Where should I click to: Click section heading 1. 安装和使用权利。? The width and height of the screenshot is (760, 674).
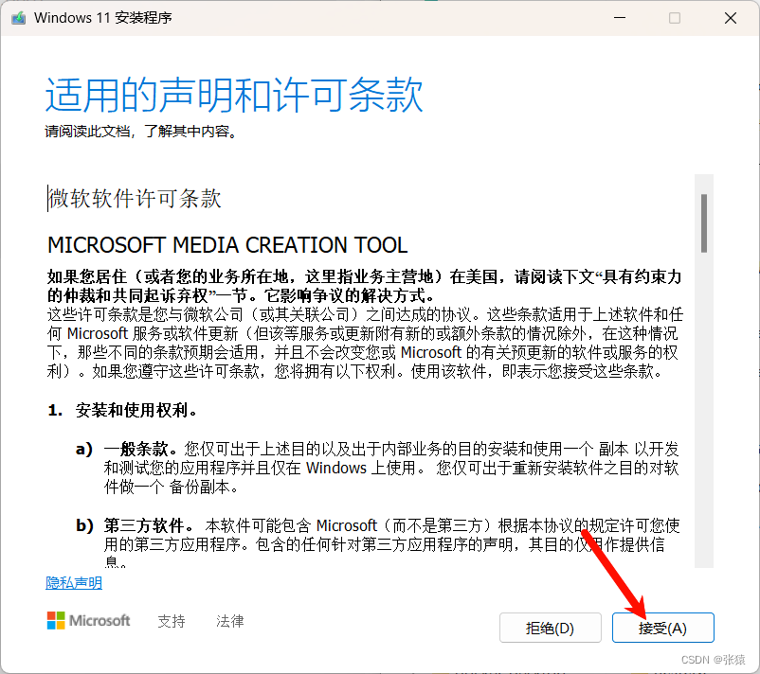[x=122, y=410]
